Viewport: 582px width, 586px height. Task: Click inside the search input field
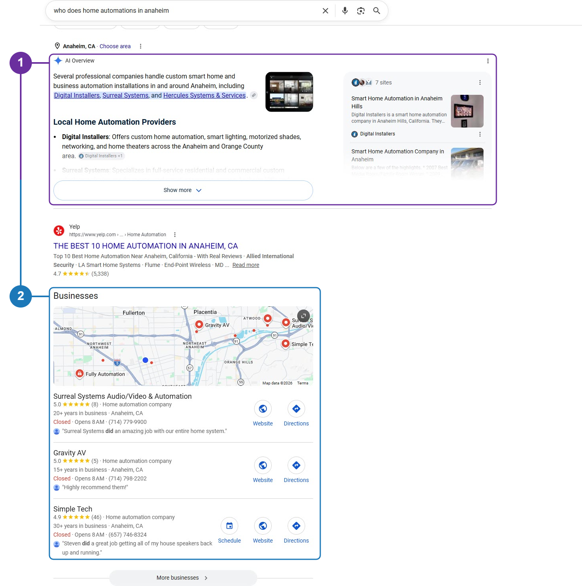(x=183, y=11)
